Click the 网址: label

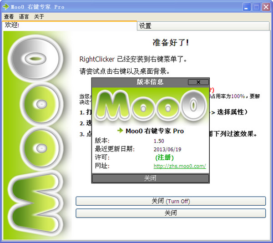[102, 166]
